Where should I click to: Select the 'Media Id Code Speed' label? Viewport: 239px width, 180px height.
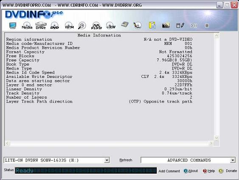pos(30,72)
